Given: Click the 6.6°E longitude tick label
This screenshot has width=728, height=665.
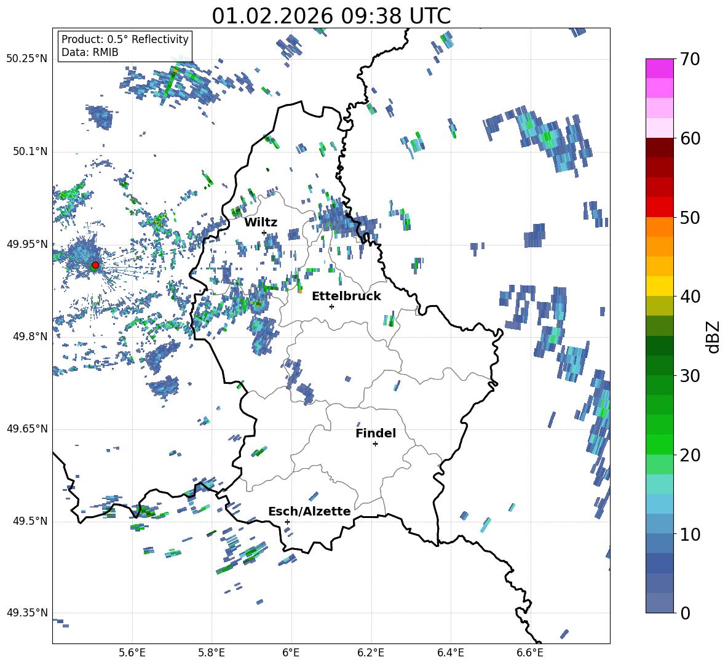Looking at the screenshot, I should click(530, 653).
